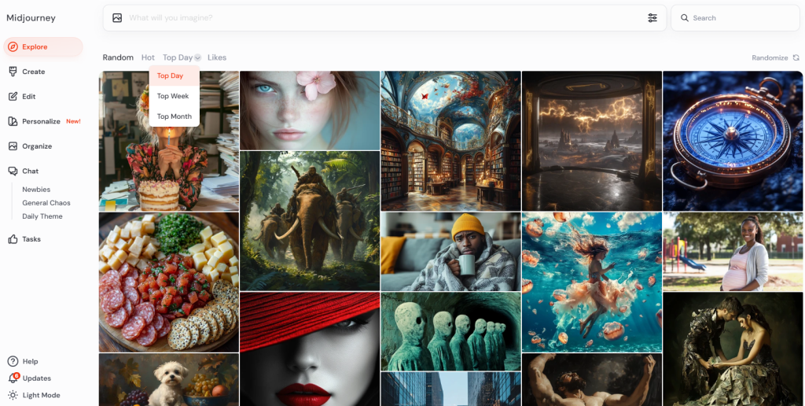Select Top Week from dropdown
Screen dimensions: 805x406
(173, 96)
